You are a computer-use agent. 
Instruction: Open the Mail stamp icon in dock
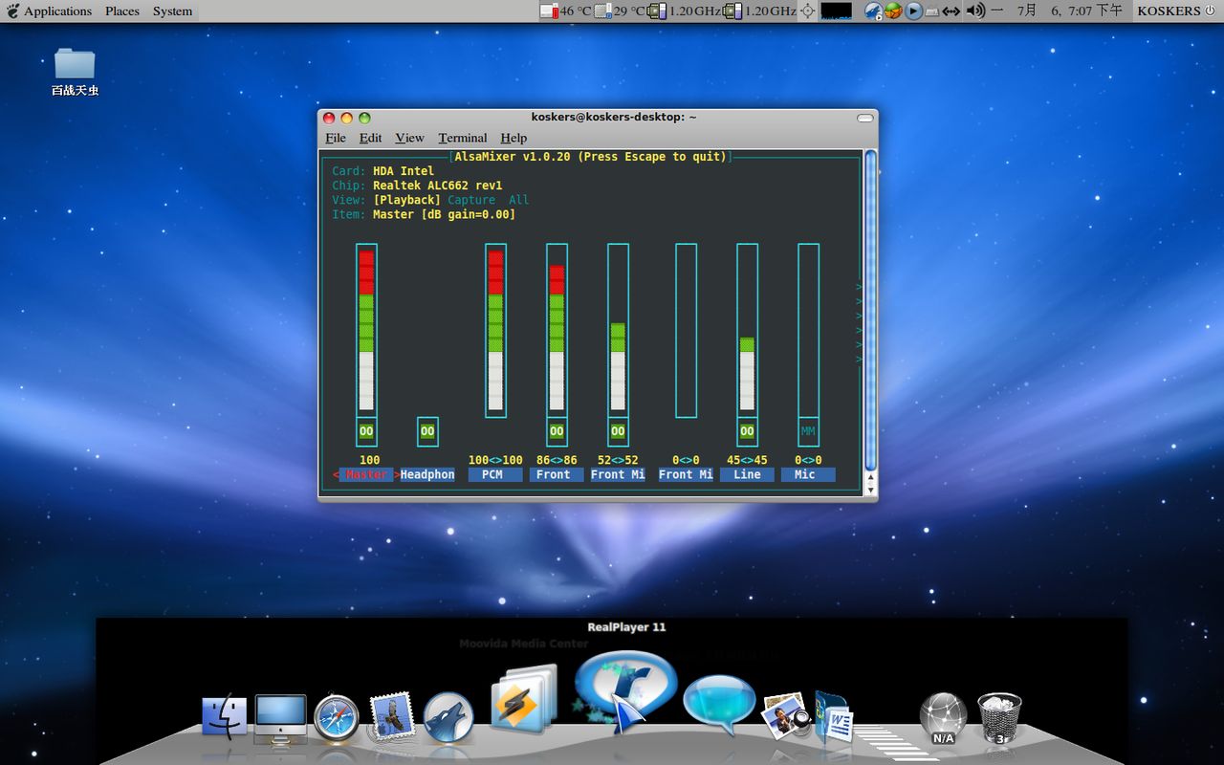tap(390, 715)
